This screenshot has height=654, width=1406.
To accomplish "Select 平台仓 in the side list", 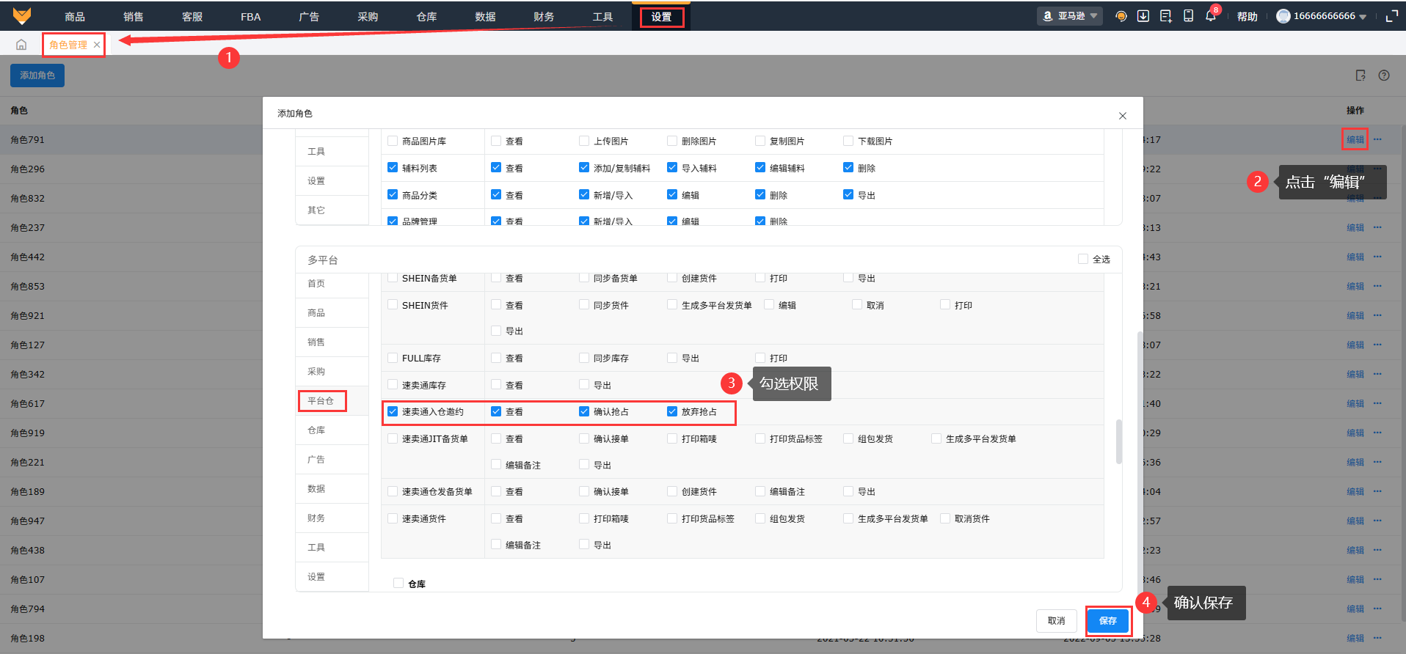I will 321,401.
